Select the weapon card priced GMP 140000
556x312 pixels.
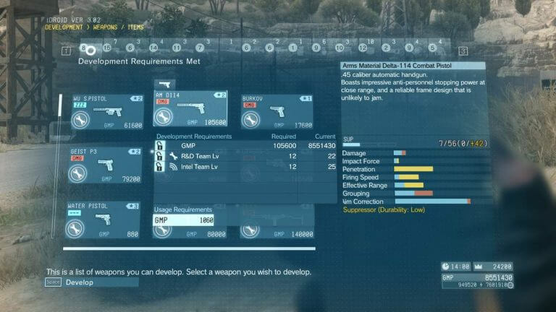click(x=277, y=221)
